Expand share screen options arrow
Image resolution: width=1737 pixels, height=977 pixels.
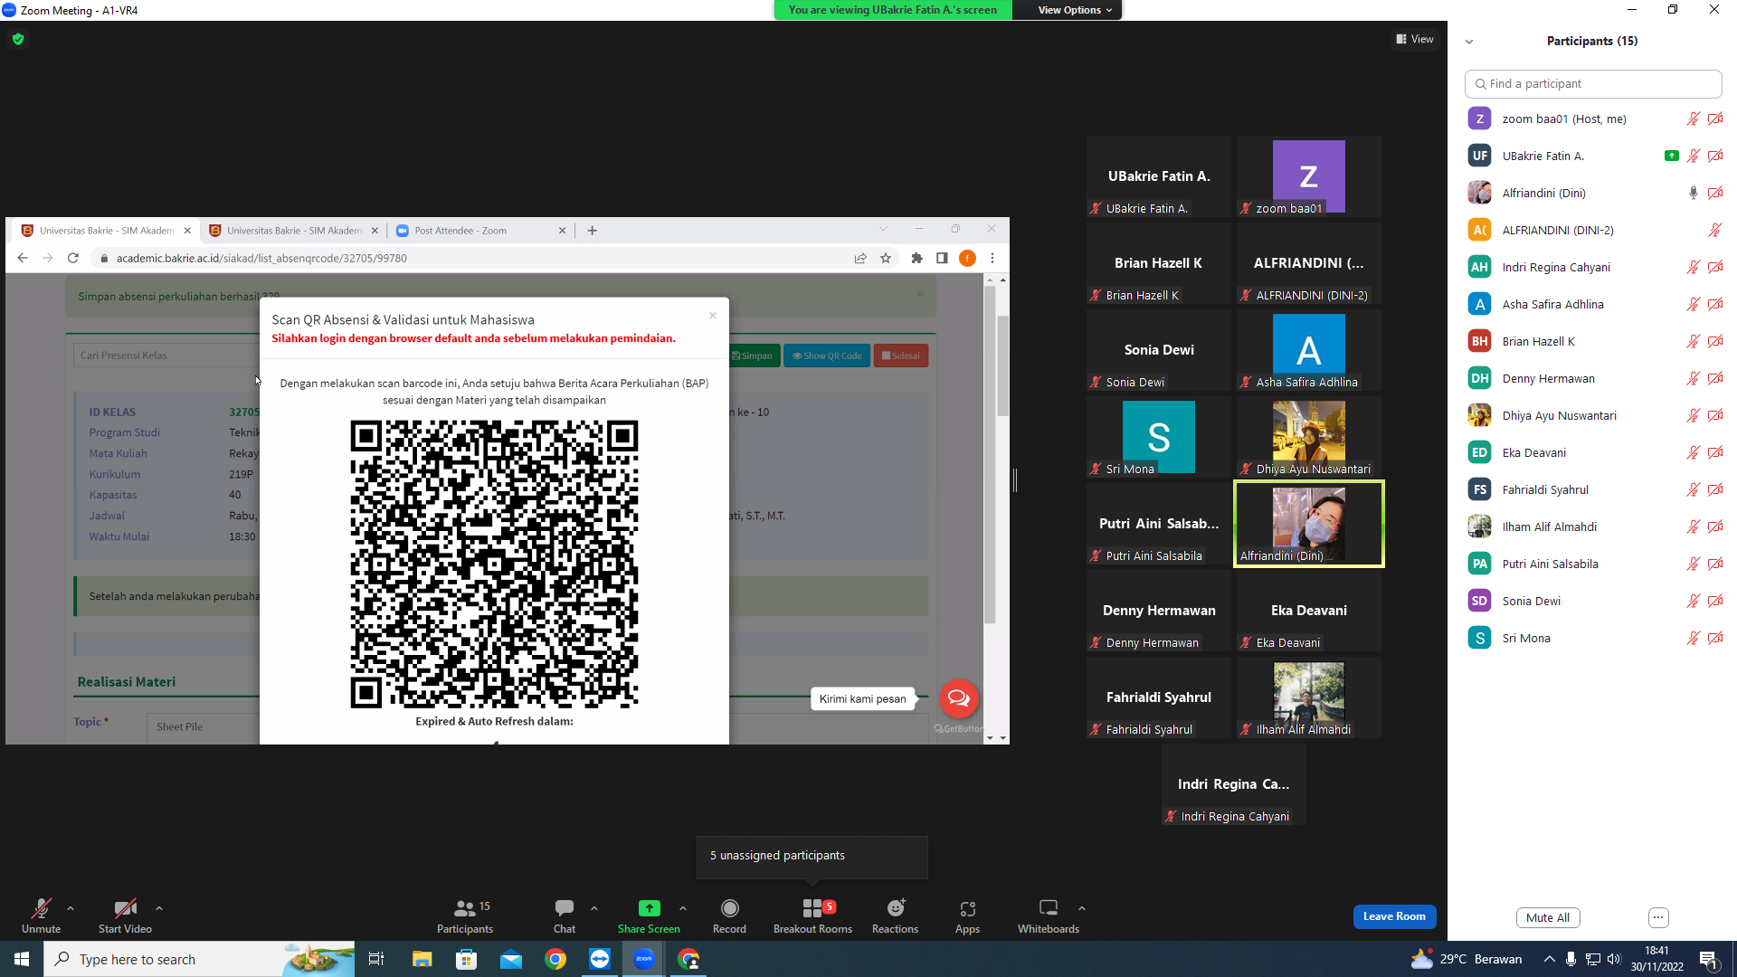click(x=683, y=908)
